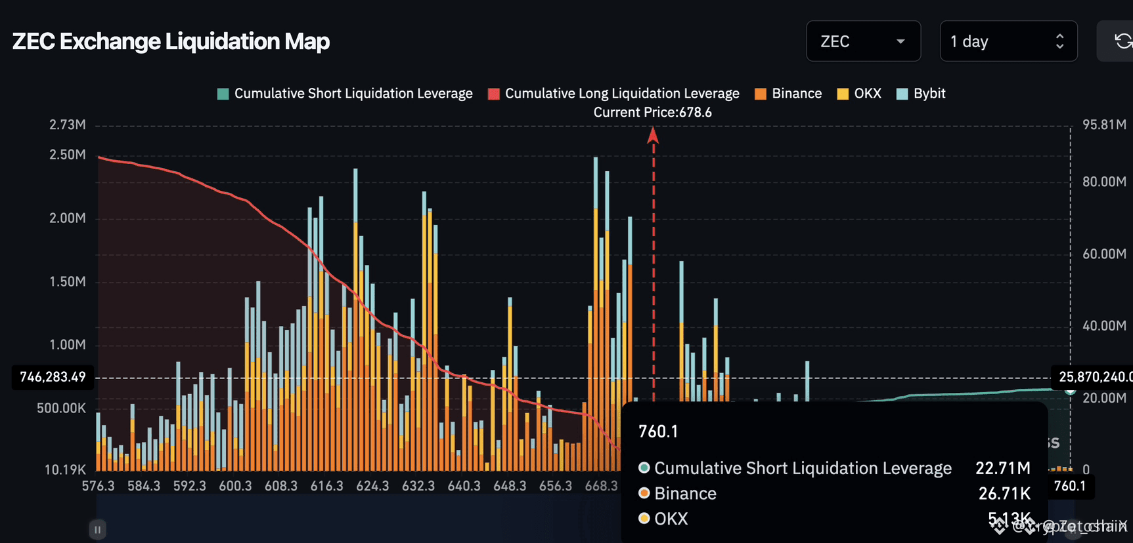1133x543 pixels.
Task: Click the 40.00M right axis label
Action: click(x=1105, y=326)
